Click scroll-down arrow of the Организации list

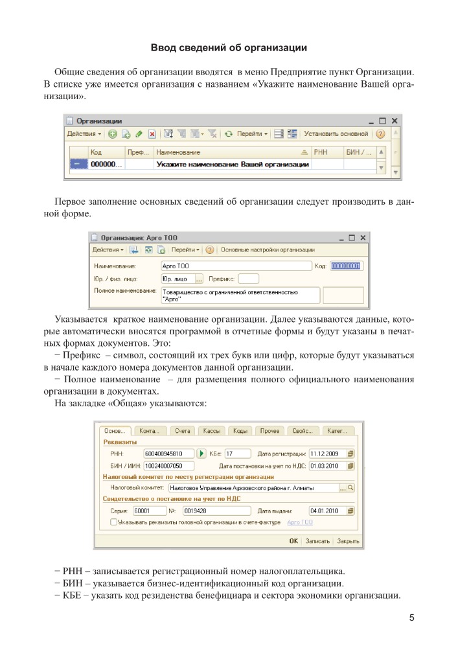click(x=381, y=167)
